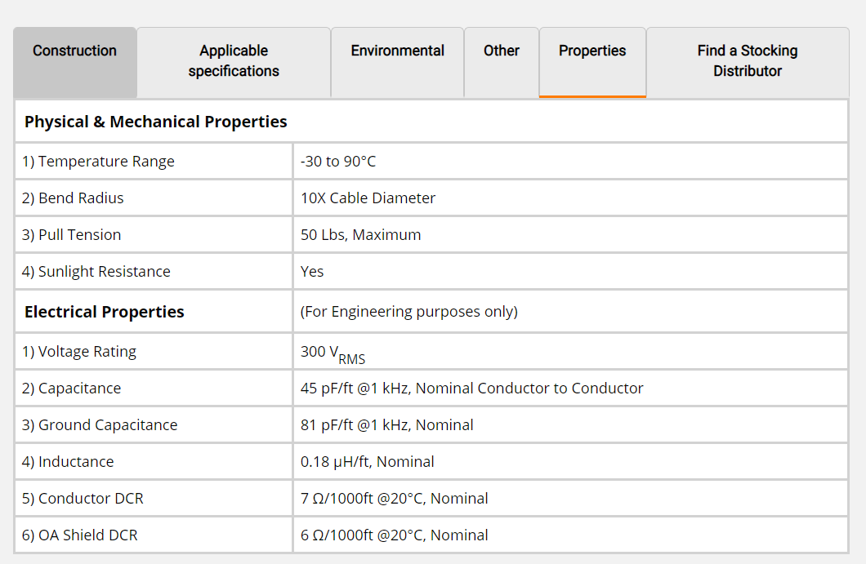Click the Properties tab
866x564 pixels.
592,51
